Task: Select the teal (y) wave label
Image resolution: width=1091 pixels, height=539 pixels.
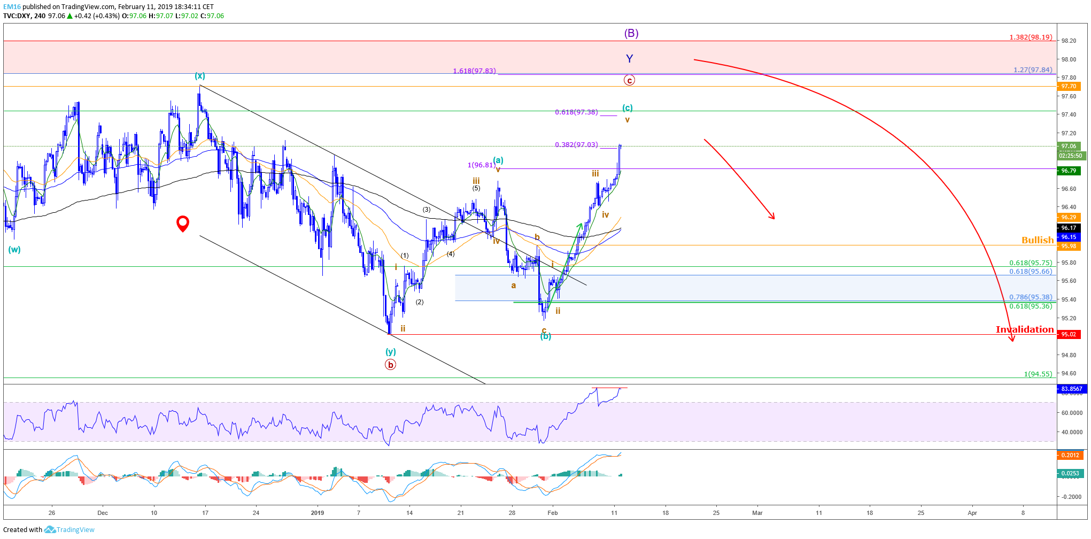Action: pyautogui.click(x=391, y=351)
